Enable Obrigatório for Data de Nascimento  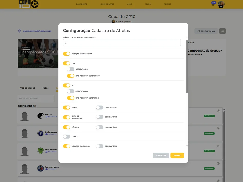tap(99, 117)
